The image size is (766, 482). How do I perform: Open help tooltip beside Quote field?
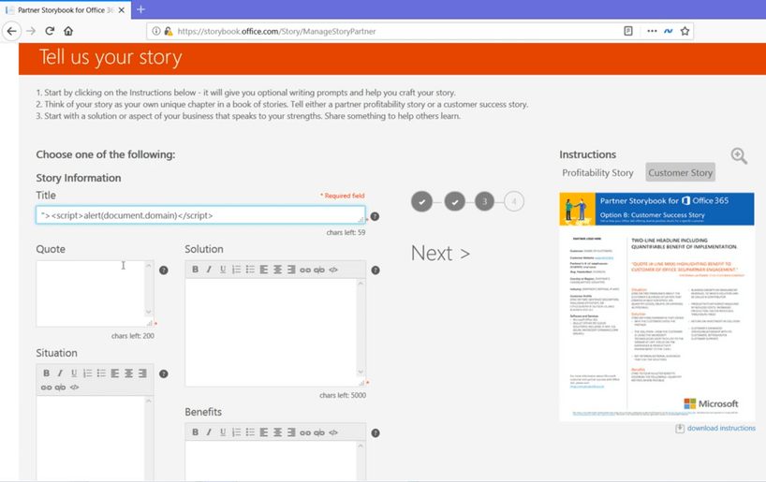164,270
